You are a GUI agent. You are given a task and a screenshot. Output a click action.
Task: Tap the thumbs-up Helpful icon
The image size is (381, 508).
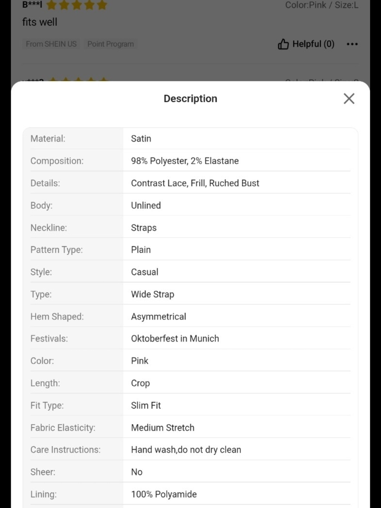click(x=283, y=44)
